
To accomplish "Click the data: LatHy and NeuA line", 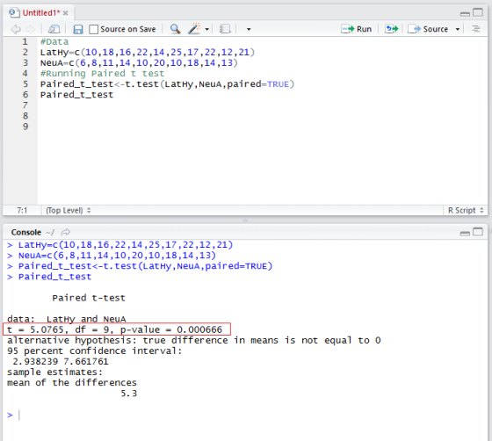I will point(67,319).
